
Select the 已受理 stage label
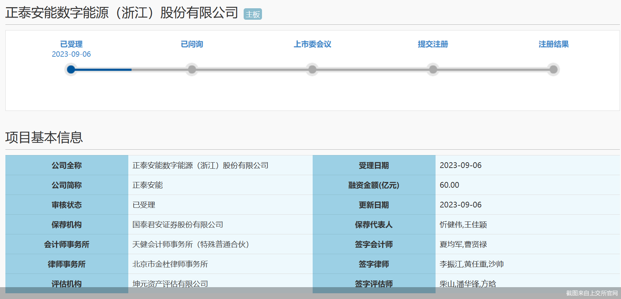[x=71, y=44]
